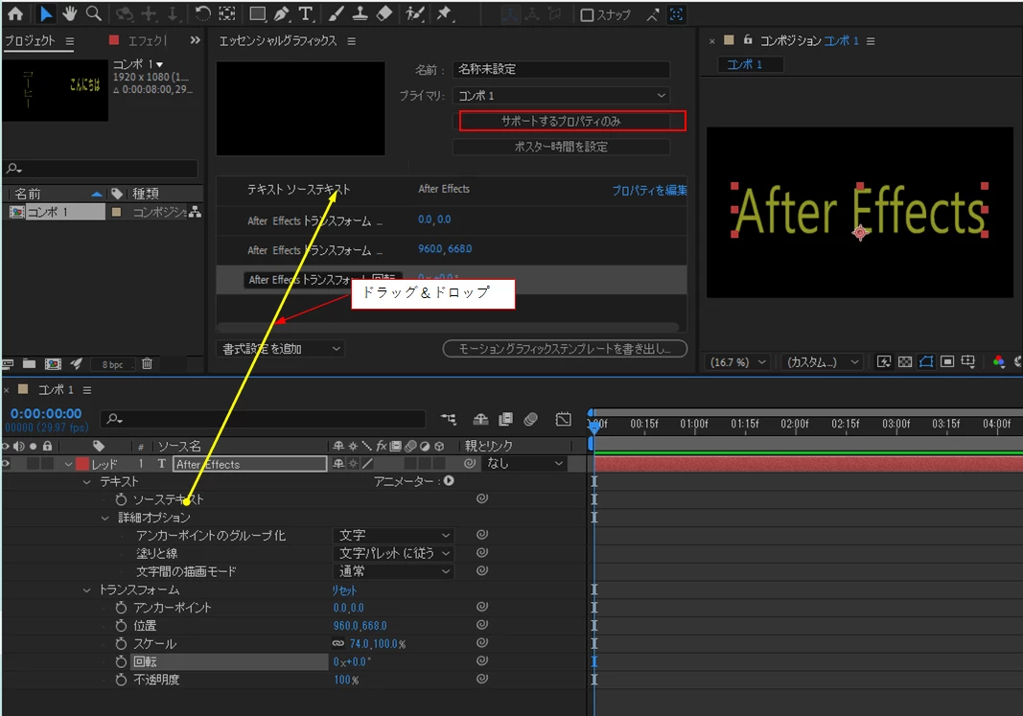
Task: Select the Type text tool
Action: click(x=305, y=13)
